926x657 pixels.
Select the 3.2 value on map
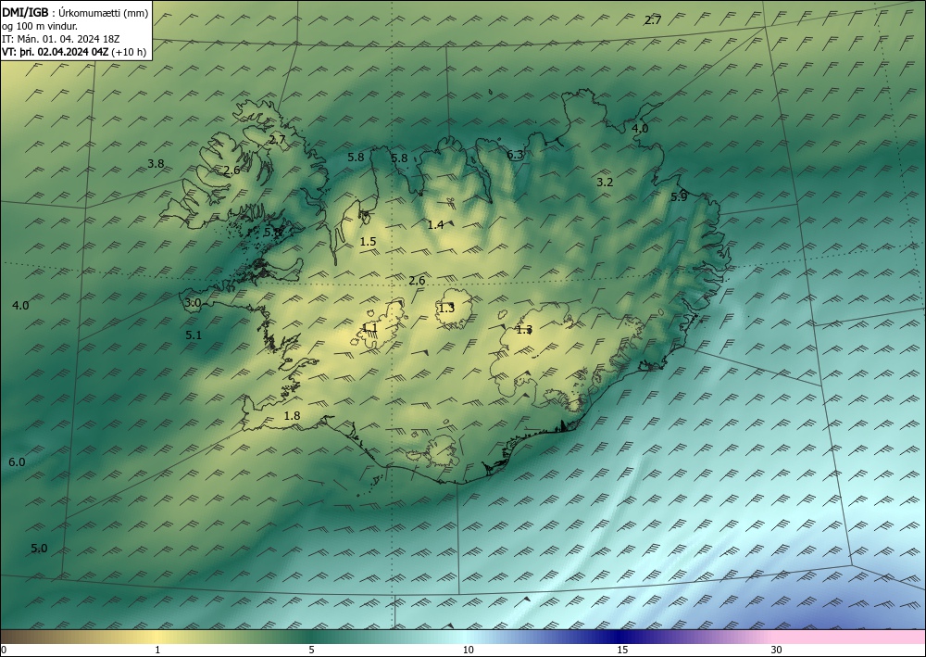point(605,182)
